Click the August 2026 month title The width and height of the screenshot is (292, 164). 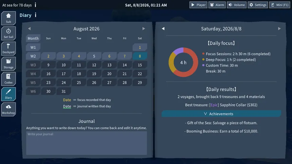tap(86, 29)
